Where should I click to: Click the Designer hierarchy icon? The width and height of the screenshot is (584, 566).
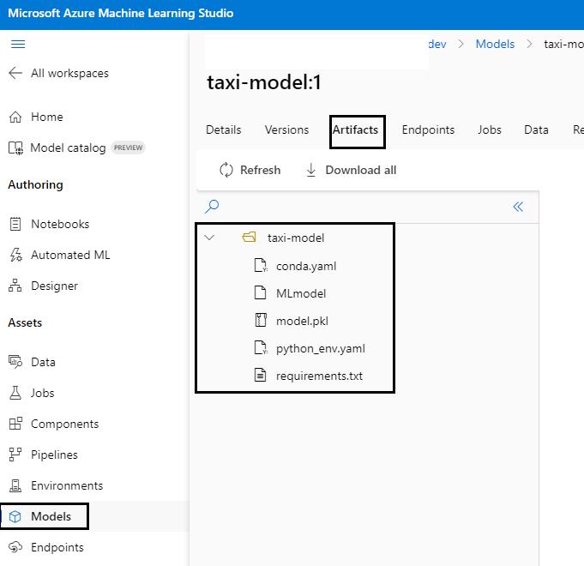click(x=15, y=286)
